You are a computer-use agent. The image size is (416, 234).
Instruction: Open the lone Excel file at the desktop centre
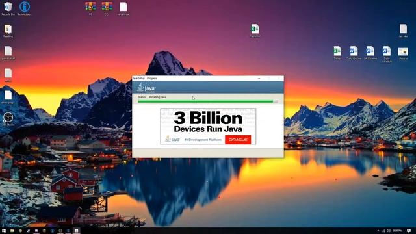pyautogui.click(x=255, y=31)
